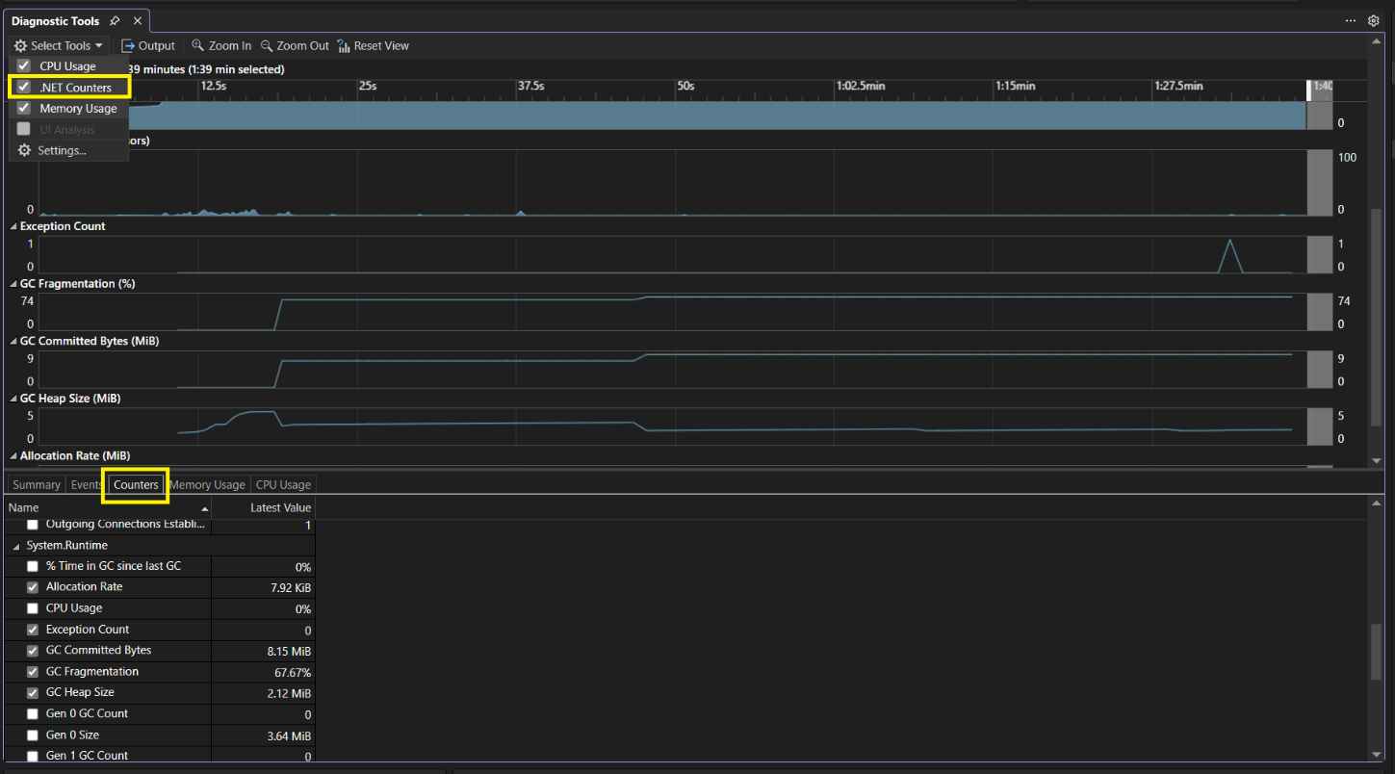Check the Gen 1 GC Count counter
Viewport: 1395px width, 774px height.
click(x=33, y=757)
